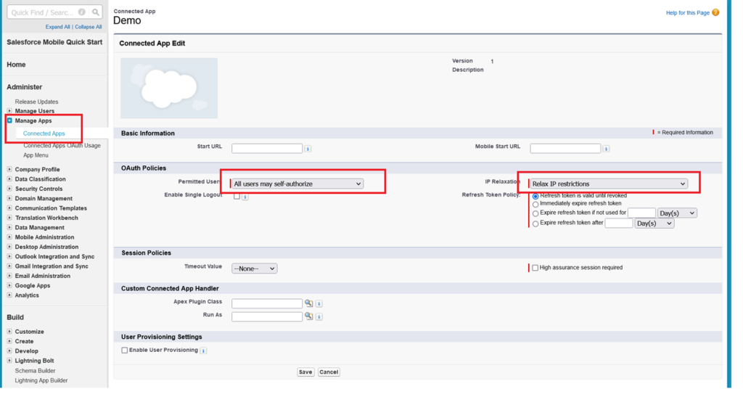The width and height of the screenshot is (743, 418).
Task: Open Help for this Page link
Action: (x=688, y=13)
